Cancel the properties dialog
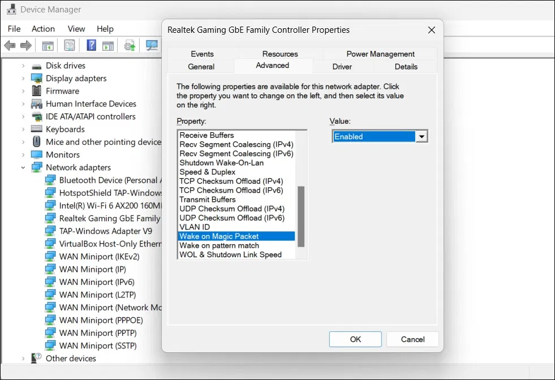This screenshot has width=555, height=380. point(412,339)
